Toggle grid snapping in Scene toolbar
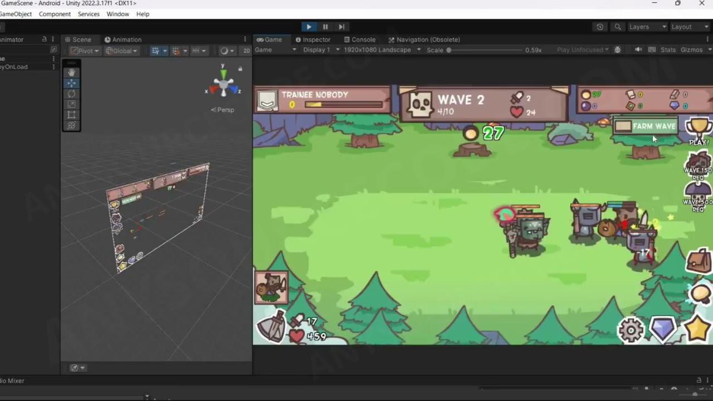The width and height of the screenshot is (713, 401). coord(175,51)
